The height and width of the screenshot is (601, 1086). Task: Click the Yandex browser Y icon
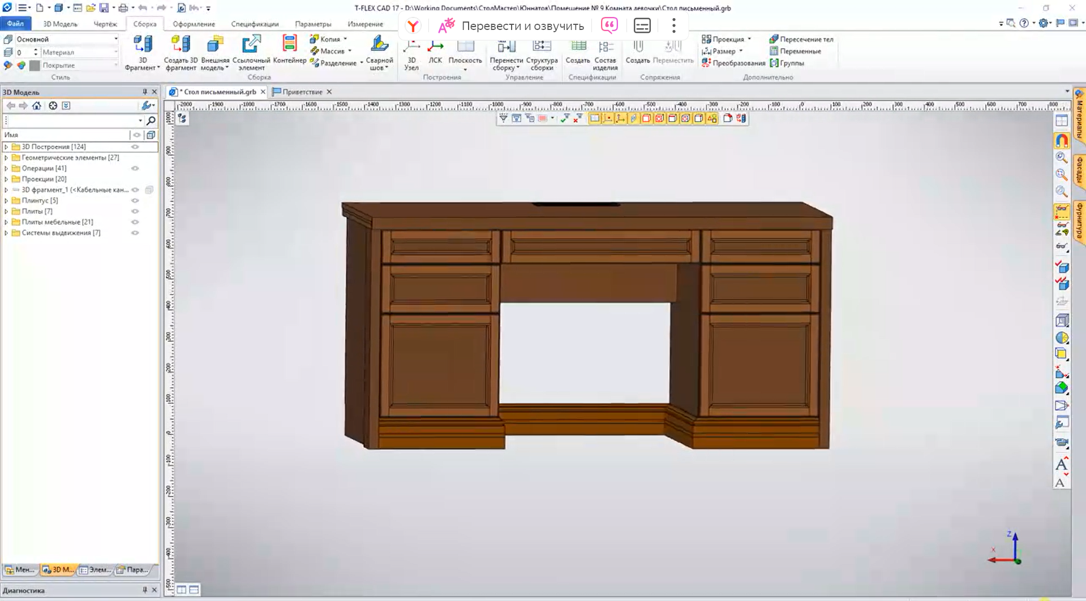[x=413, y=26]
